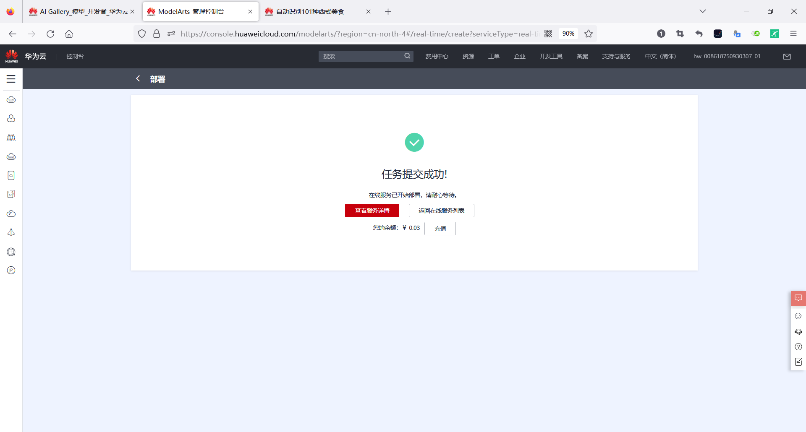Image resolution: width=806 pixels, height=432 pixels.
Task: Click the wave-shaped sidebar icon
Action: pyautogui.click(x=11, y=138)
